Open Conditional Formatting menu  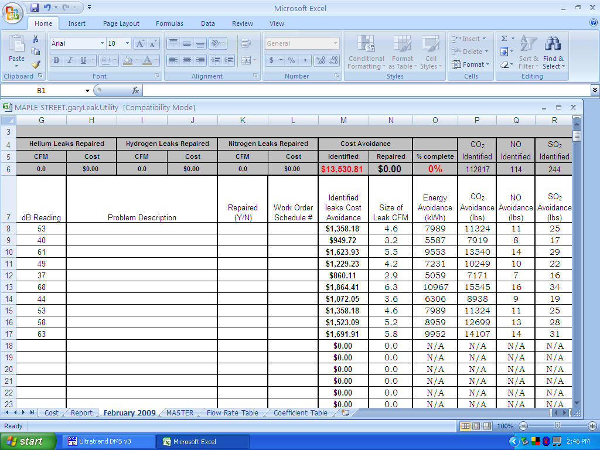(x=366, y=53)
